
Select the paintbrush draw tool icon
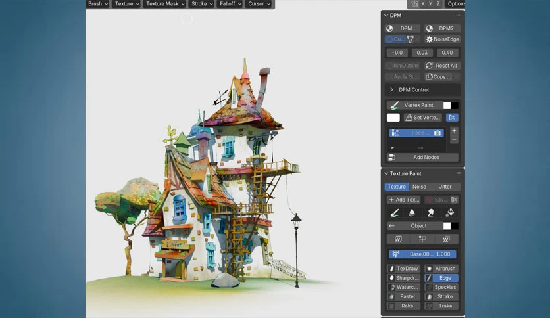pyautogui.click(x=395, y=213)
